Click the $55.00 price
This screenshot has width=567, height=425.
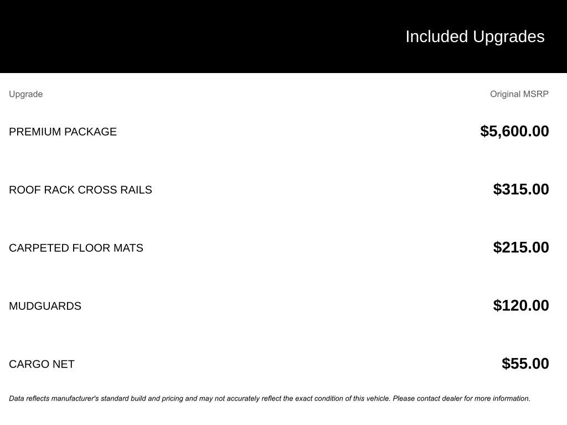point(525,364)
